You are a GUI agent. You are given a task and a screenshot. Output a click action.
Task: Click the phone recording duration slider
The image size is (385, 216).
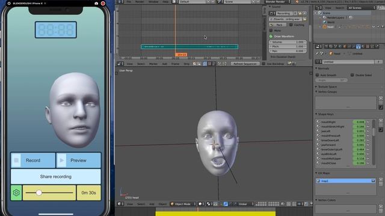pyautogui.click(x=49, y=193)
